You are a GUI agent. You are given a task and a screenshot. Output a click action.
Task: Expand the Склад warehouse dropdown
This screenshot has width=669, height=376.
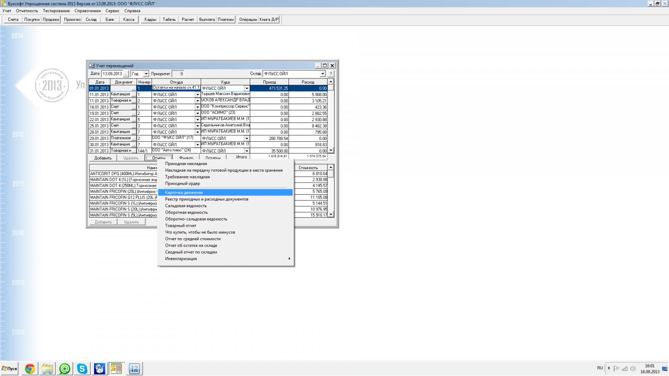click(322, 74)
